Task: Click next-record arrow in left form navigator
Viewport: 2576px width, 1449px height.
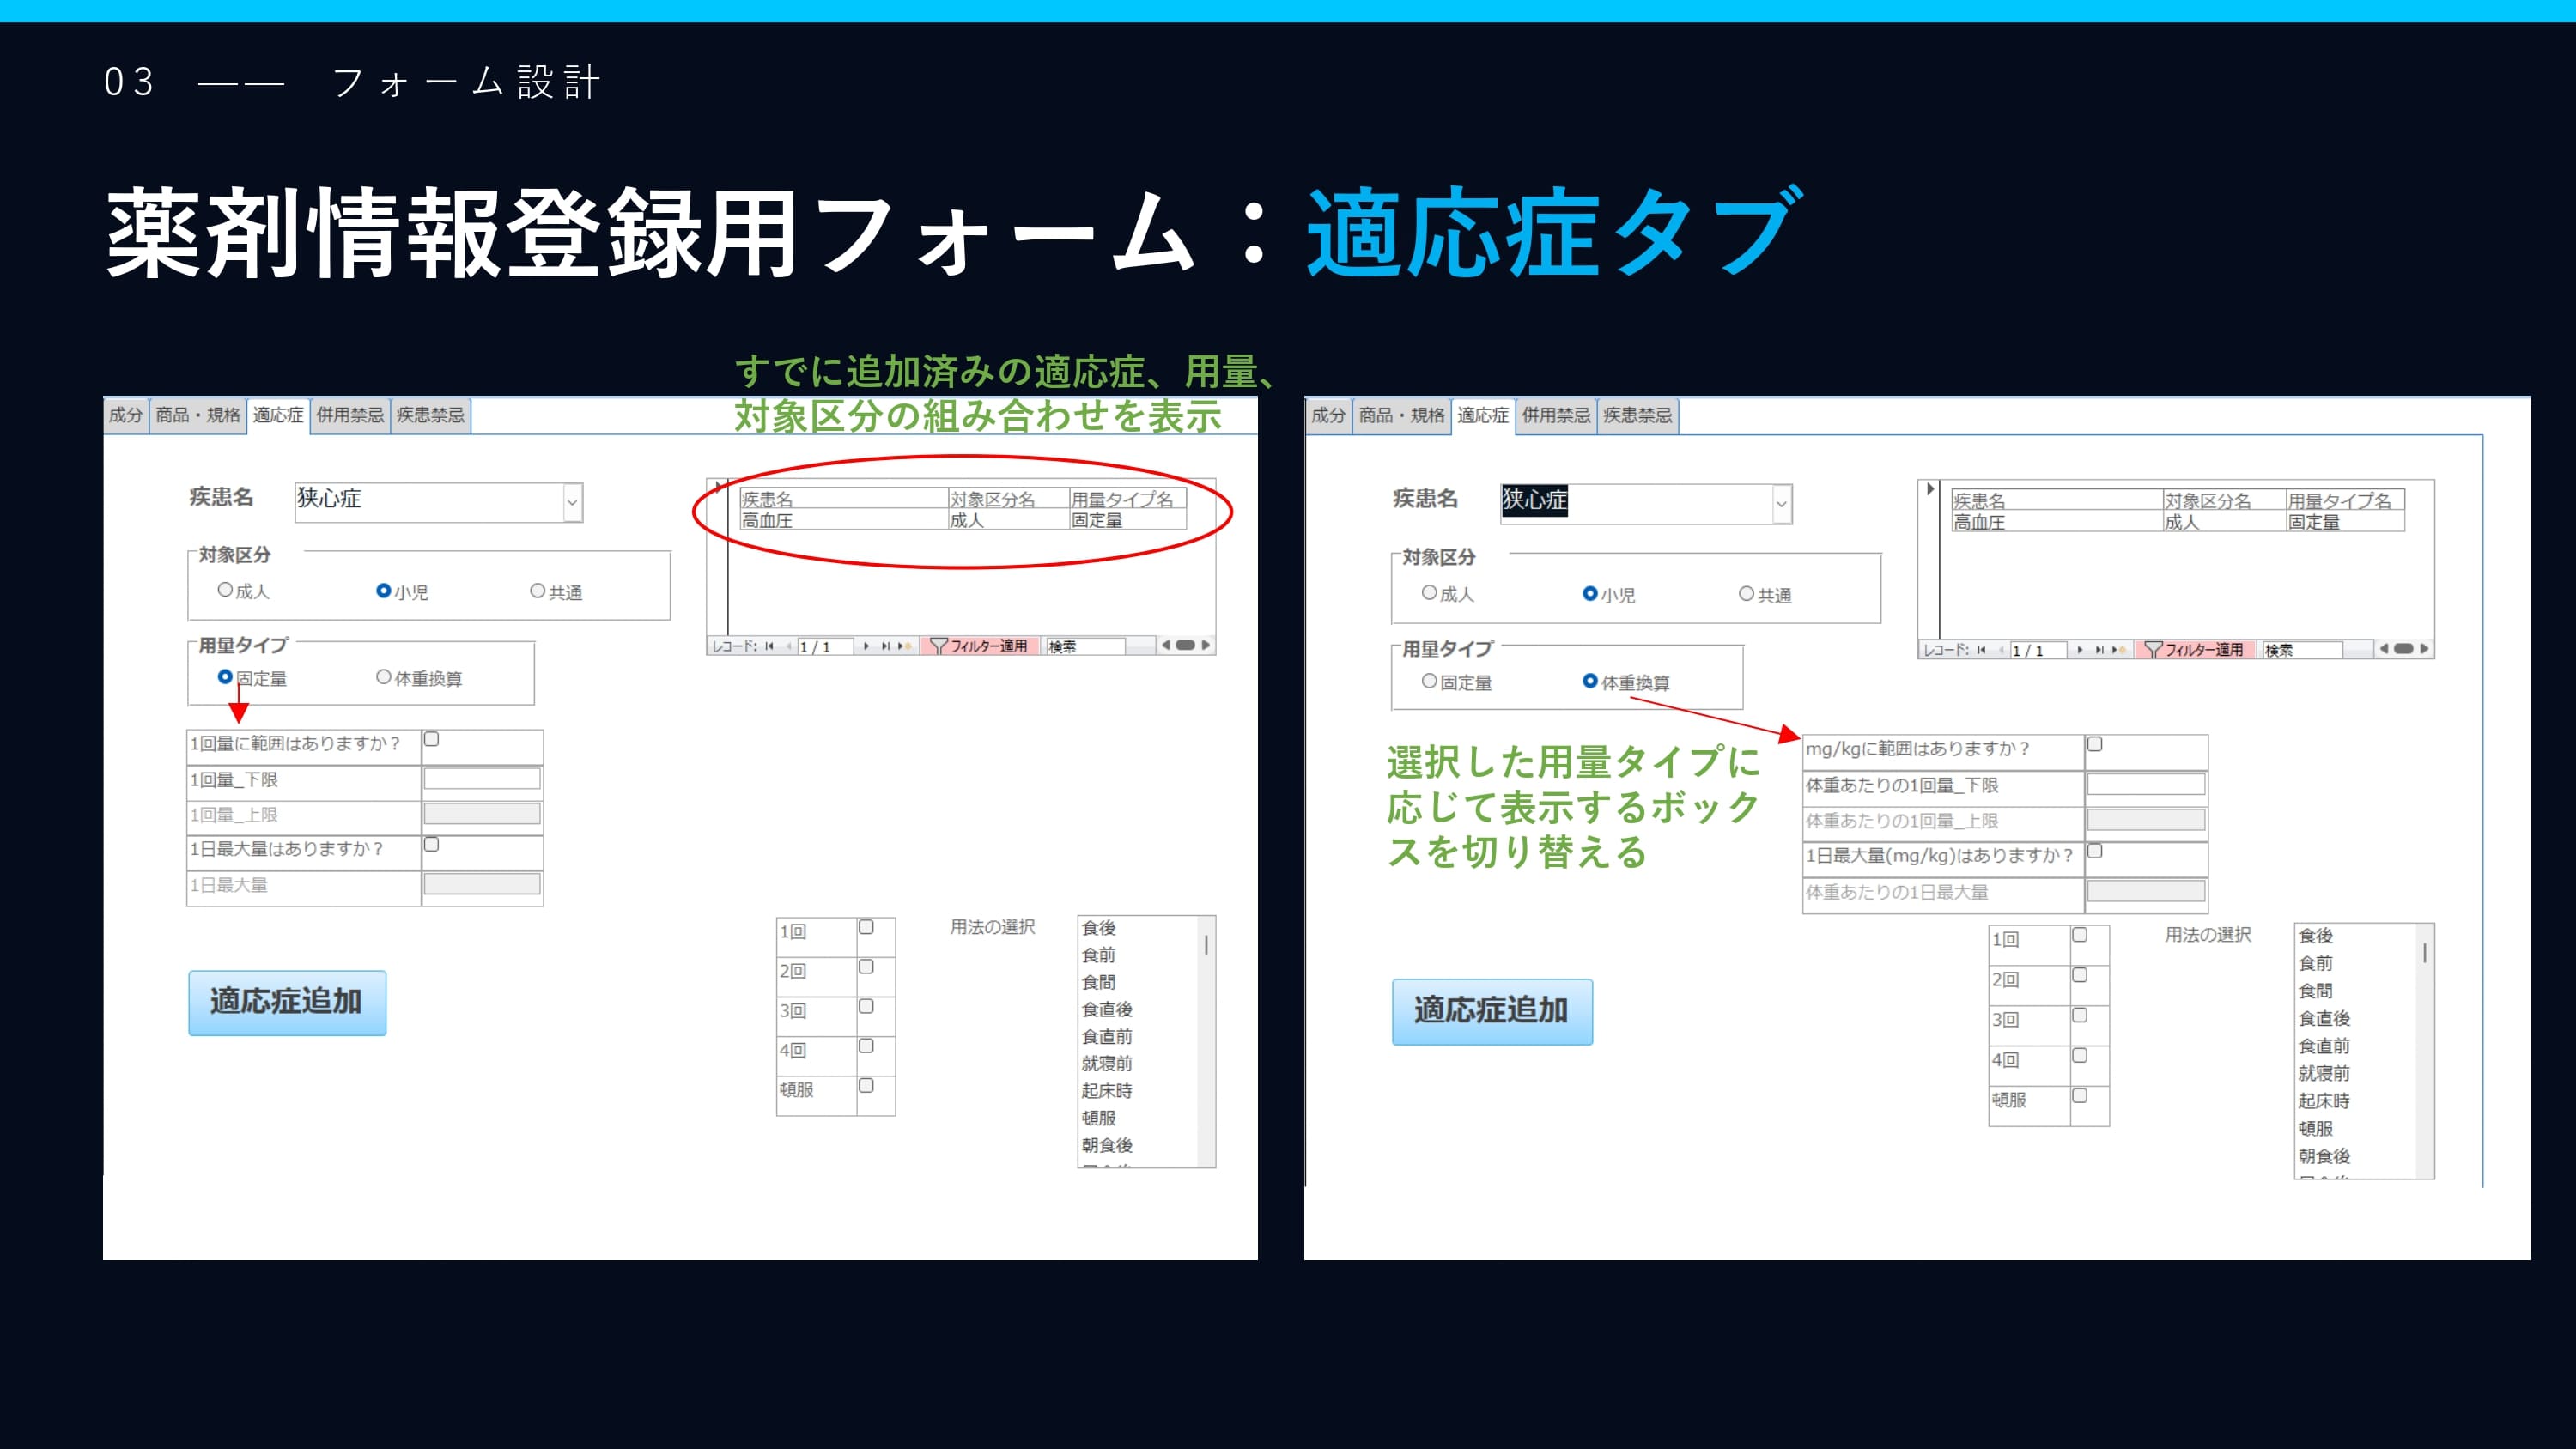Action: [x=866, y=646]
